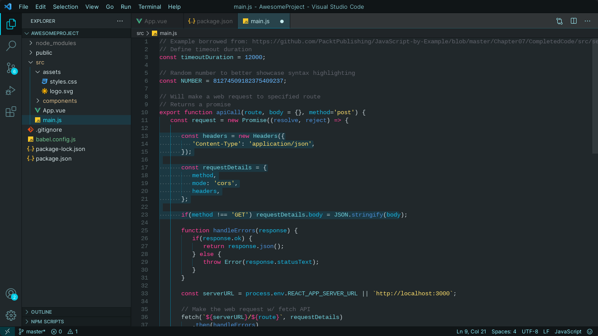Click the apiCall function name on line 10
Screen dimensions: 598x336
coord(229,112)
